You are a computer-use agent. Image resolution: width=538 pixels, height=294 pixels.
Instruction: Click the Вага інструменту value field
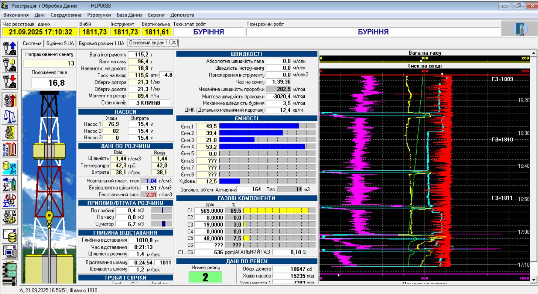click(x=139, y=55)
